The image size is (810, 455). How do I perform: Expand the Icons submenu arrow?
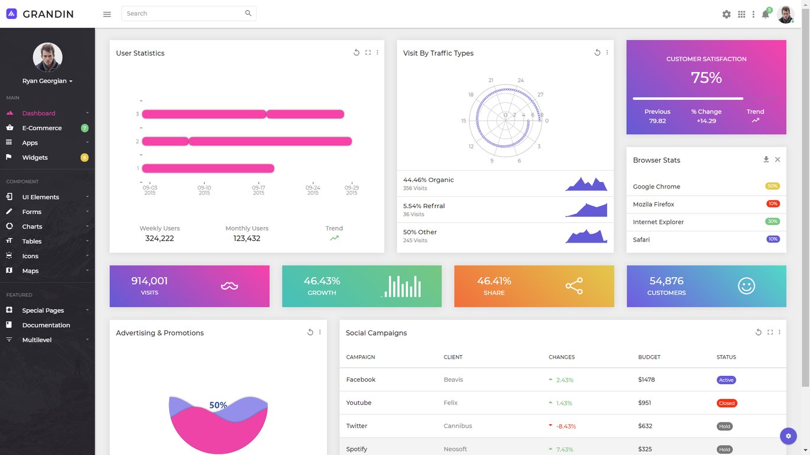(87, 256)
